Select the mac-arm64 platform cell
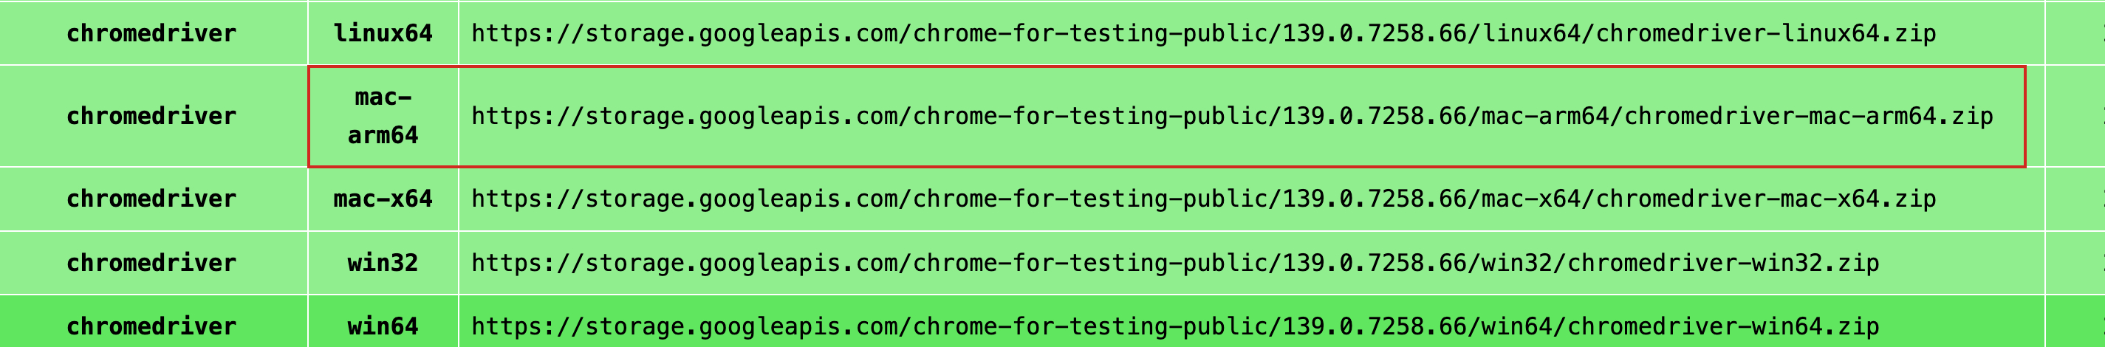 click(x=383, y=116)
